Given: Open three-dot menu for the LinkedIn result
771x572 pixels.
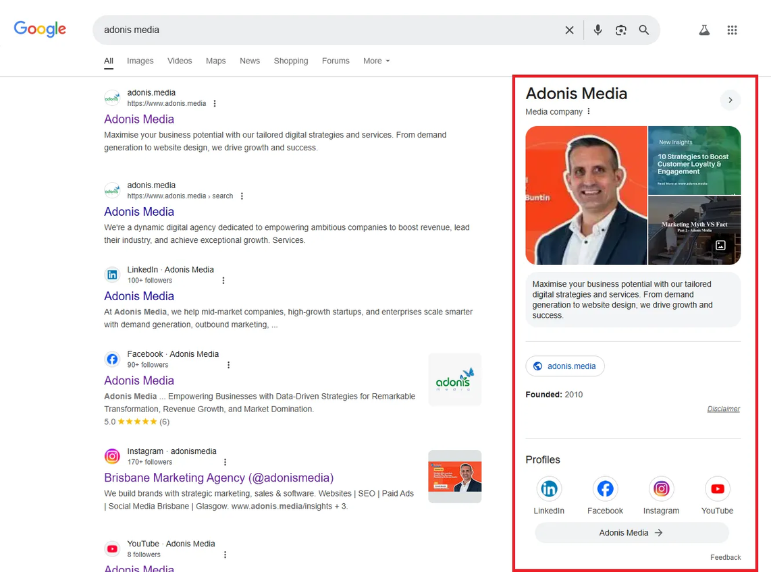Looking at the screenshot, I should (223, 281).
